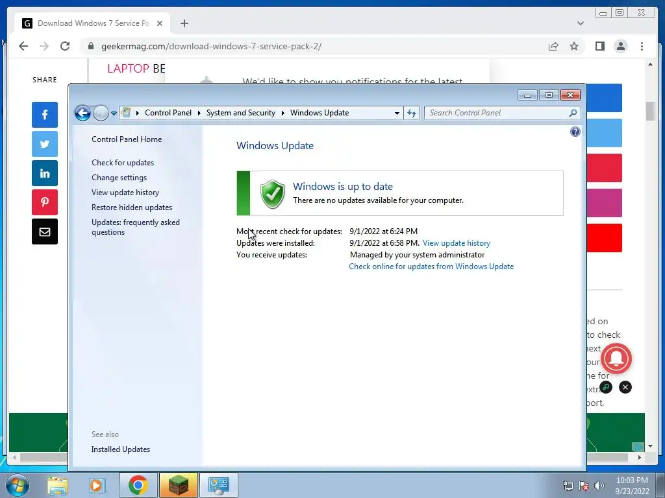Toggle Chrome side panel icon
This screenshot has width=665, height=498.
click(599, 46)
